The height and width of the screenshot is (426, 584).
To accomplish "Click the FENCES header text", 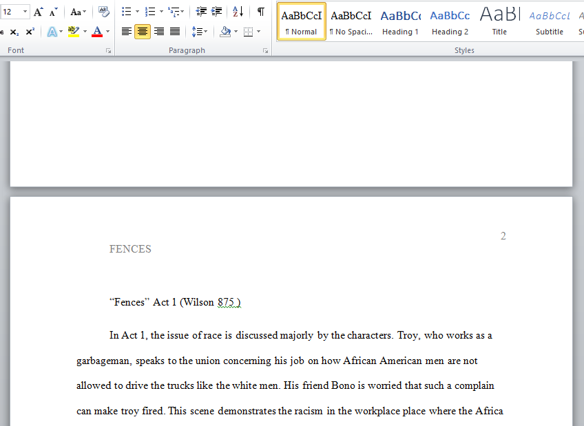I will click(x=130, y=249).
